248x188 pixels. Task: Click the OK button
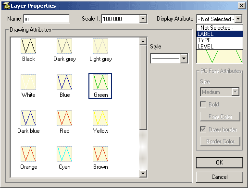coord(220,163)
